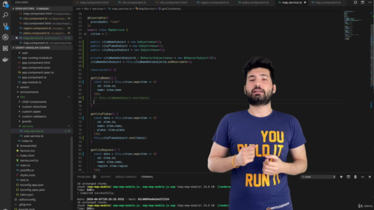
Task: Select the TERMINAL panel tab
Action: (147, 177)
